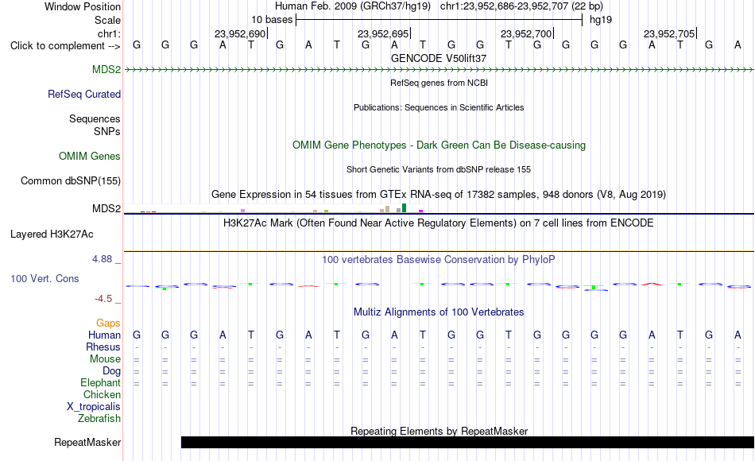755x461 pixels.
Task: Open the Layered H3K27Ac track label
Action: [52, 234]
